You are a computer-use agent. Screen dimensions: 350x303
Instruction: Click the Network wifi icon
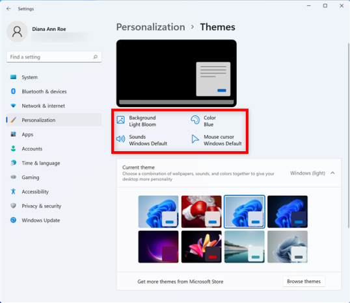(14, 106)
